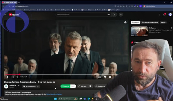
Task: Skip to next video
Action: pos(12,77)
